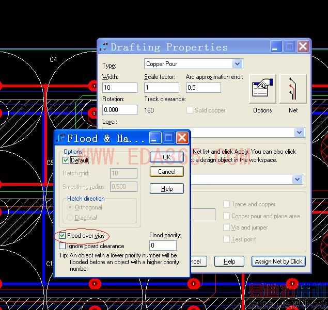Click the Drafting Properties title bar icon
This screenshot has width=328, height=310.
tap(104, 46)
